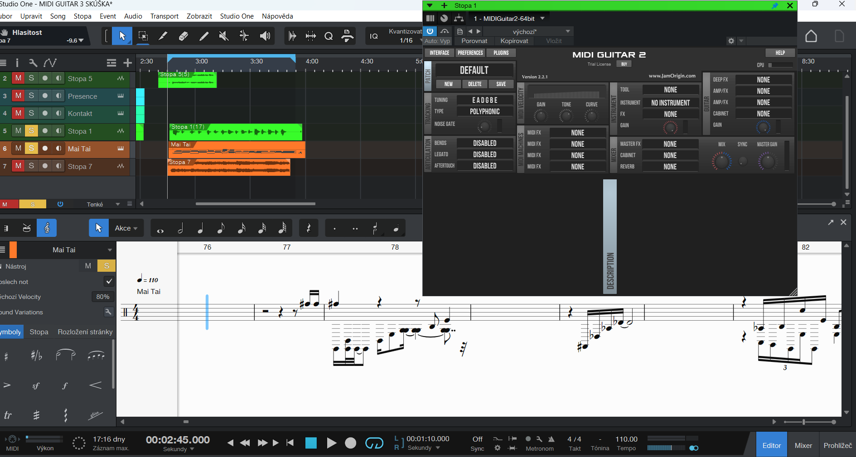Switch to the Rozložení stránky tab
The height and width of the screenshot is (457, 856).
[x=85, y=332]
